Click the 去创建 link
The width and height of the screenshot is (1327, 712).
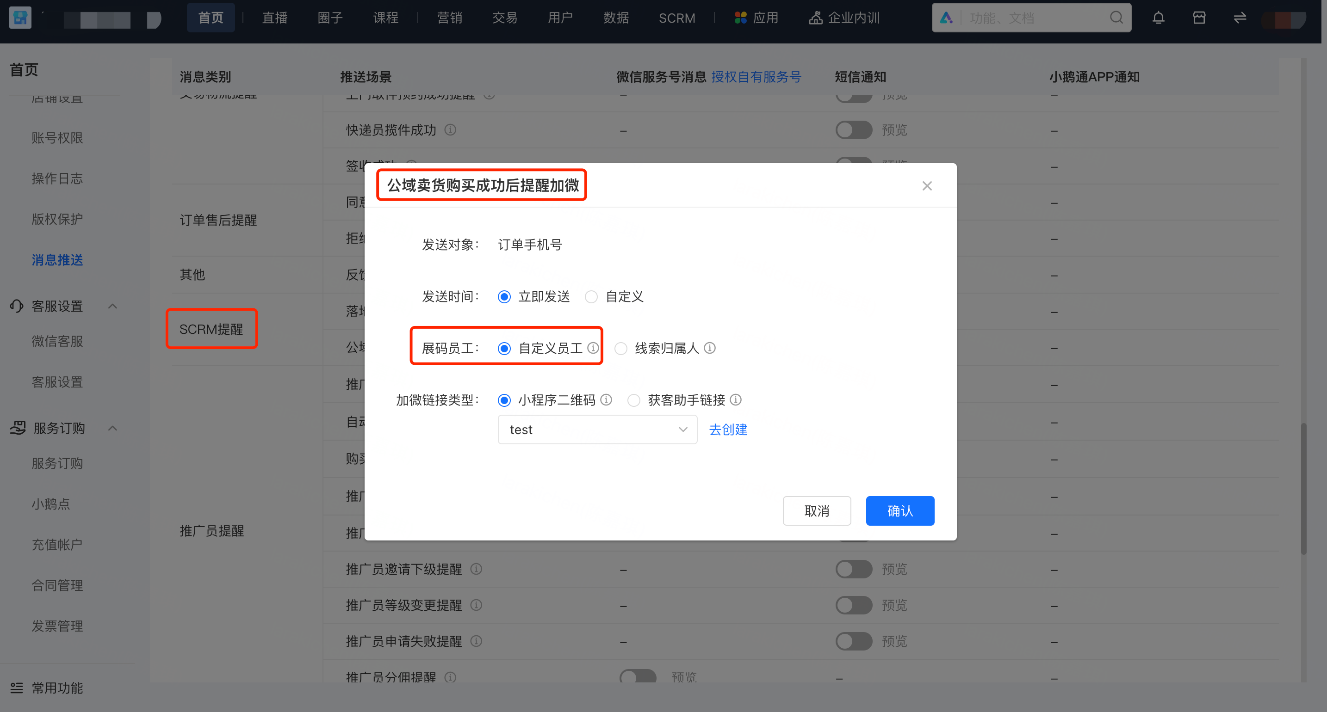(x=728, y=430)
